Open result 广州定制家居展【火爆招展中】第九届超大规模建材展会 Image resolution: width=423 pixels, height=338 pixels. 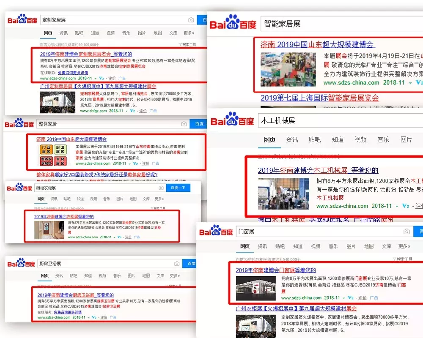point(98,86)
